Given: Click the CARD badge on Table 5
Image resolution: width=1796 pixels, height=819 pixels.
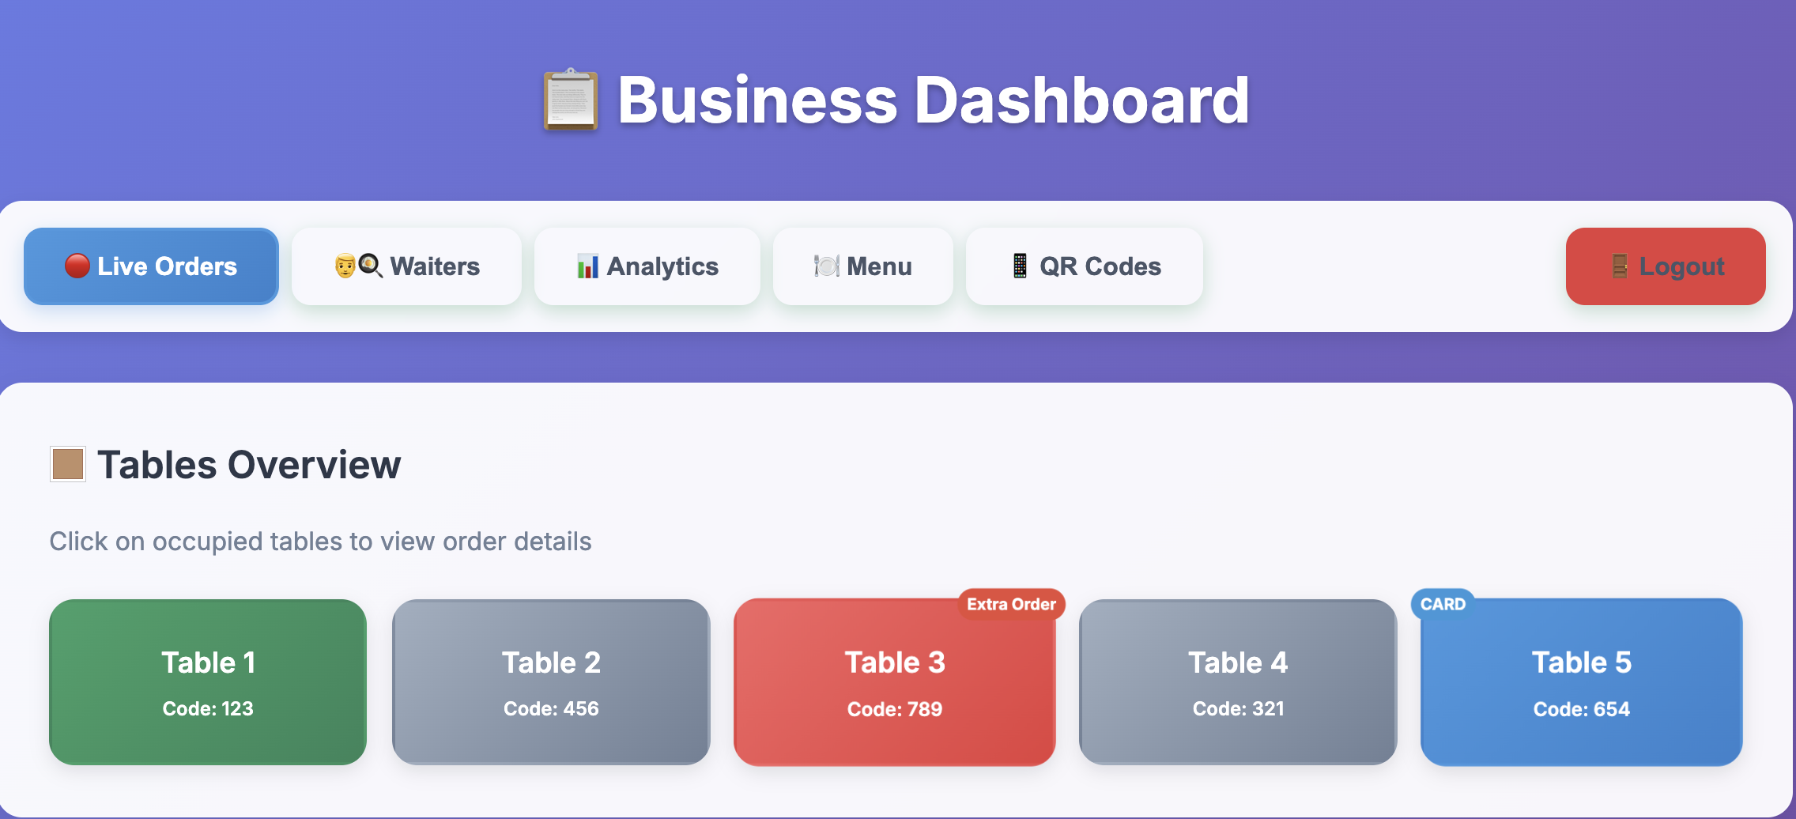Looking at the screenshot, I should pyautogui.click(x=1443, y=603).
